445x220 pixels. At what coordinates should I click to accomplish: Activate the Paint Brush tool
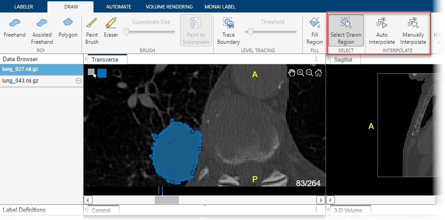click(92, 31)
